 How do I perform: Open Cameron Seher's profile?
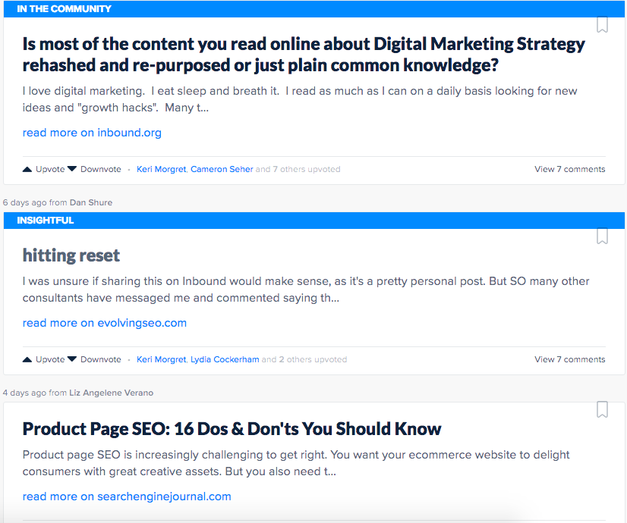tap(222, 169)
